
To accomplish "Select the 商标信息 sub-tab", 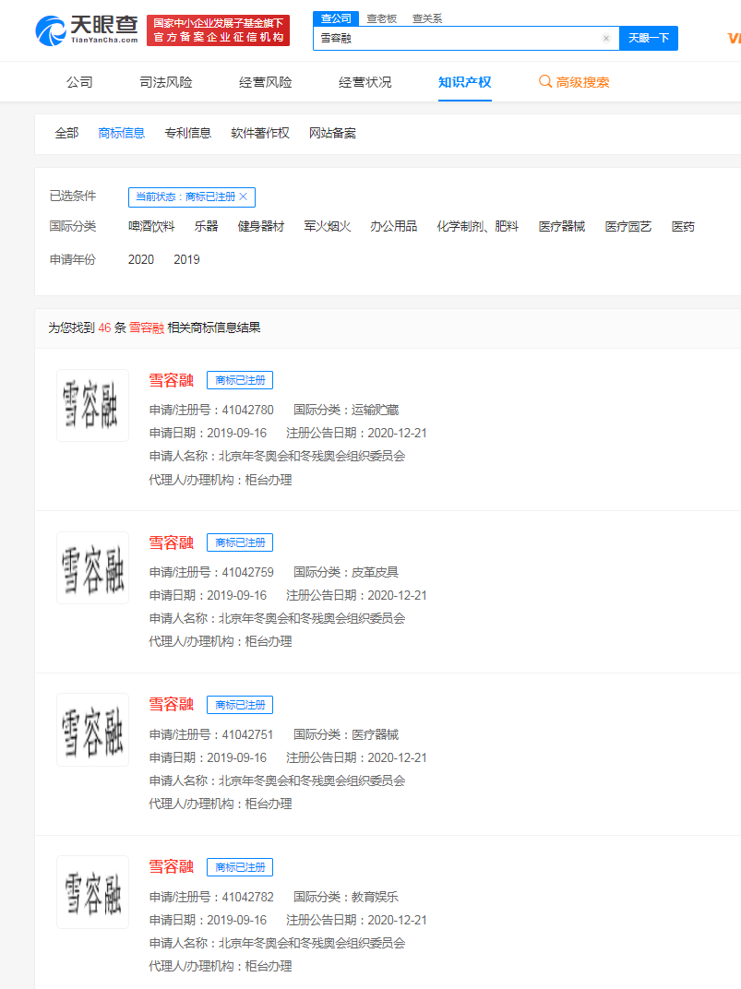I will tap(122, 133).
